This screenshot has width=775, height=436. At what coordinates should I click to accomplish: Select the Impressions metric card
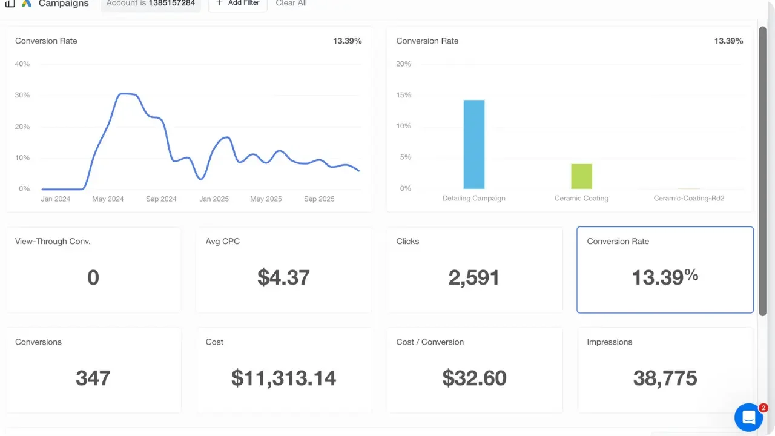point(665,370)
